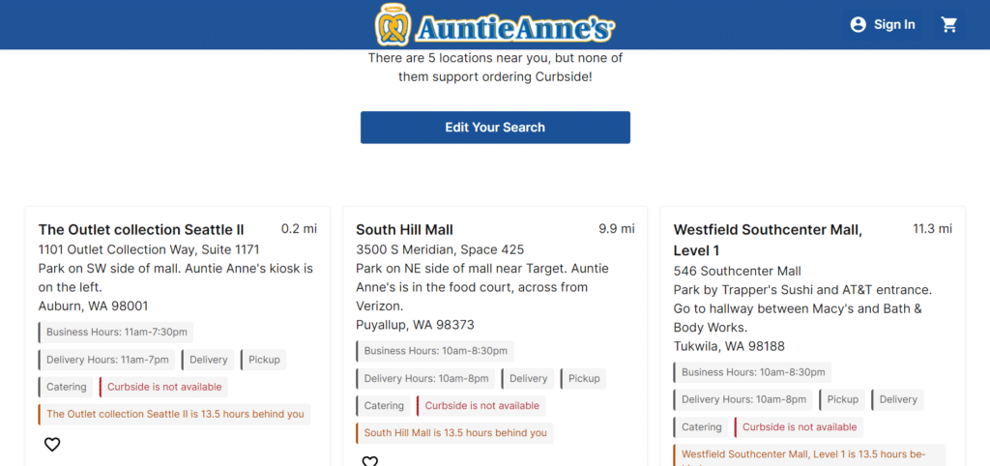Screen dimensions: 990x466
Task: Click Catering tag on Westfield Southcenter card
Action: (701, 427)
